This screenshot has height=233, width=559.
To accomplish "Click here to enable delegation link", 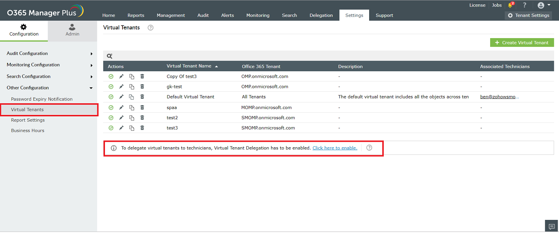I will pos(335,148).
